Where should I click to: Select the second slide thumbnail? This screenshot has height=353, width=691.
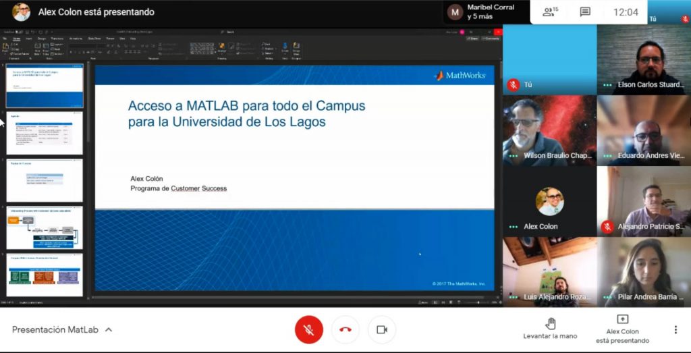(x=45, y=133)
